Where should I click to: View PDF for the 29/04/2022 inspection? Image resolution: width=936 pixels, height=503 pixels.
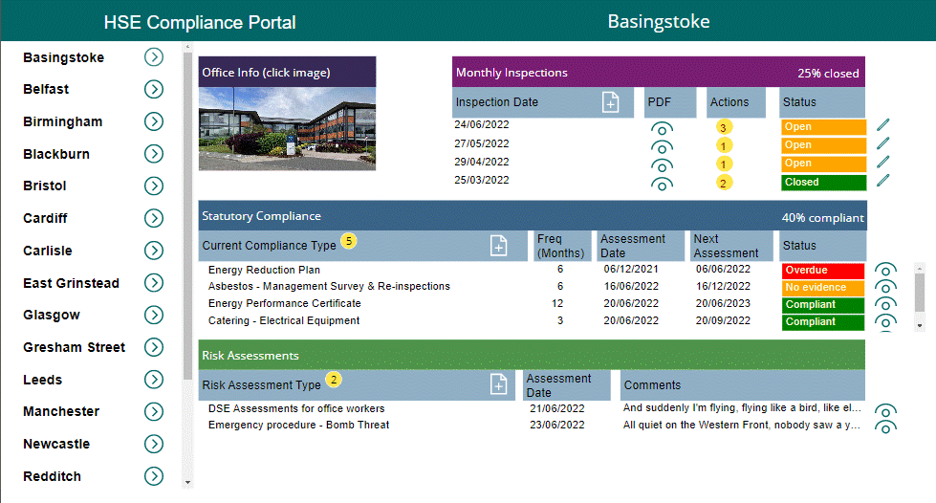pos(662,166)
